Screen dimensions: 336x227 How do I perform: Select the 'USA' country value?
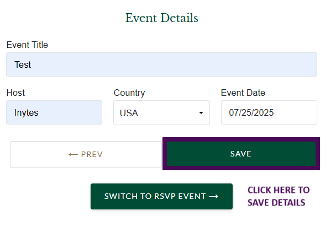click(x=129, y=113)
